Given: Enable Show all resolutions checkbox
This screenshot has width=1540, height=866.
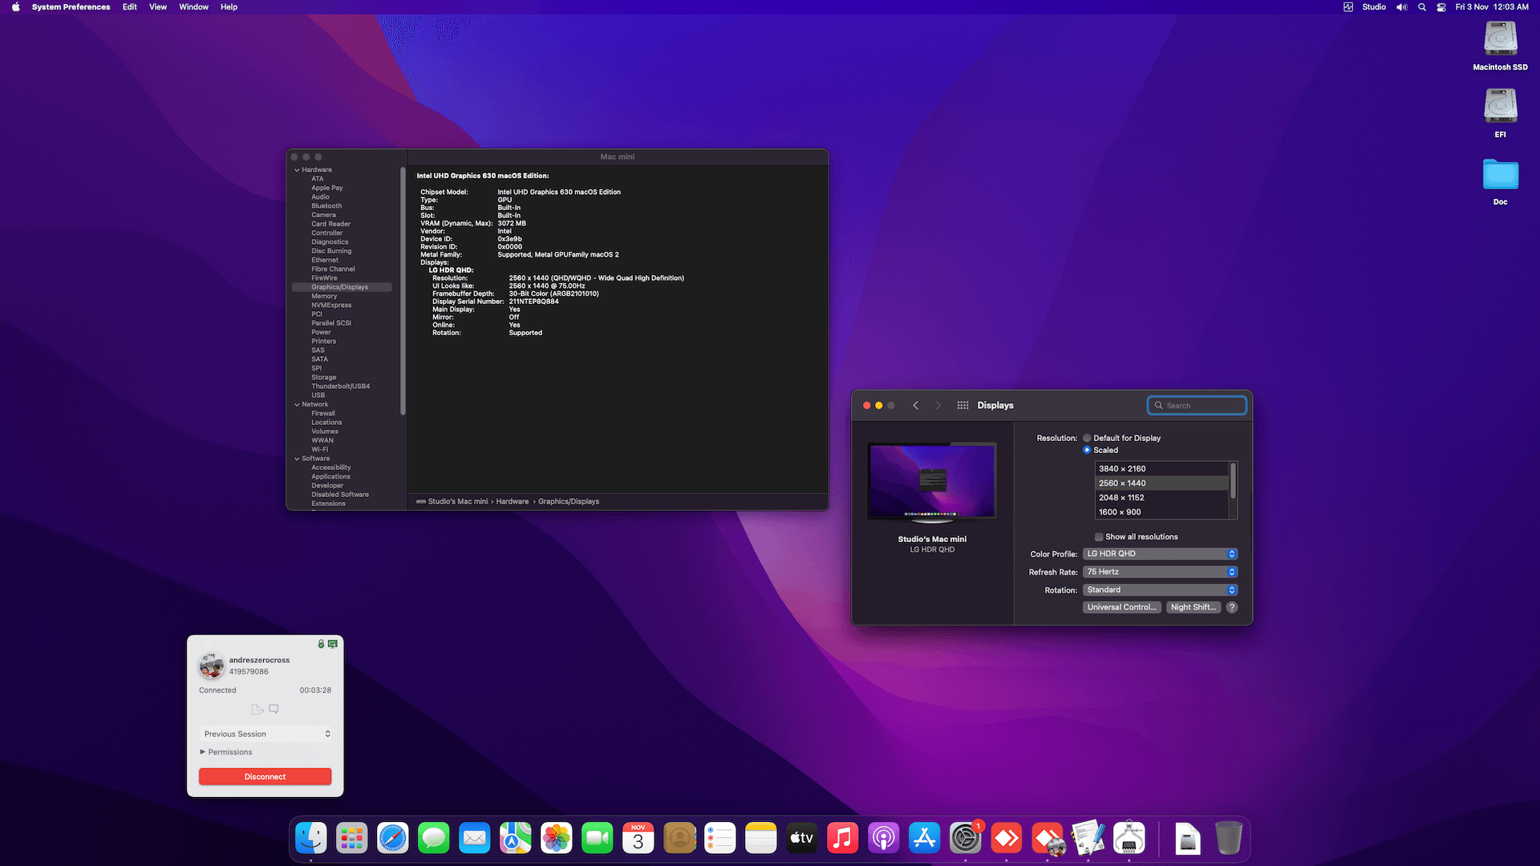Looking at the screenshot, I should [1099, 537].
